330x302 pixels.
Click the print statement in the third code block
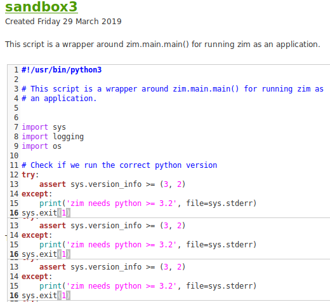(x=148, y=286)
